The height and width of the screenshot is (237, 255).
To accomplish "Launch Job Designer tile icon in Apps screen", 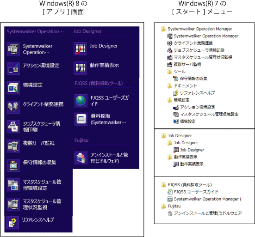I will point(80,49).
